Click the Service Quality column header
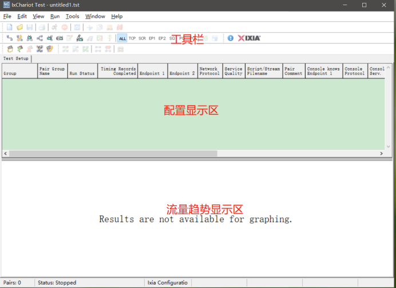 click(x=234, y=71)
